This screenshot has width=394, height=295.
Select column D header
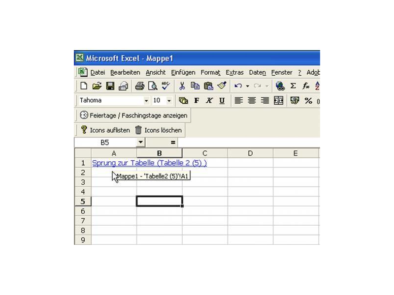tap(250, 153)
